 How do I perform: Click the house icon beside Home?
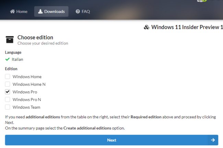coord(12,11)
